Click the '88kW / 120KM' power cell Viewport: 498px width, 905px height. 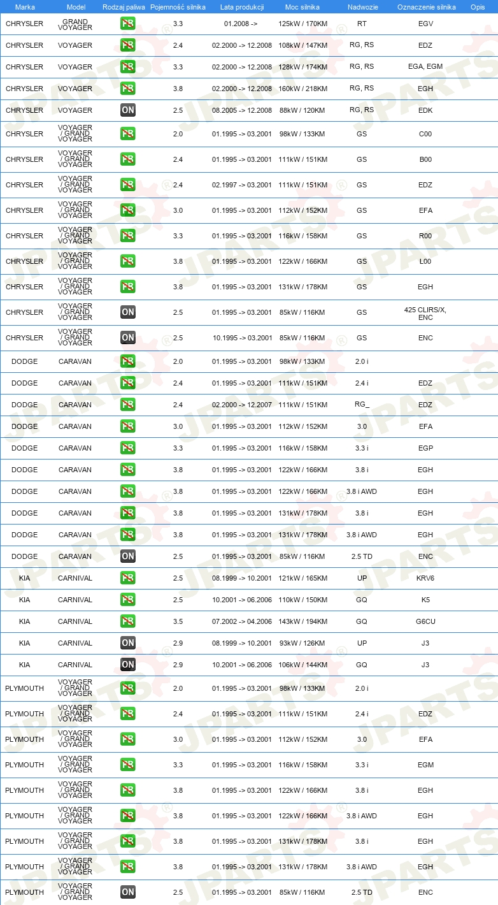[x=303, y=110]
